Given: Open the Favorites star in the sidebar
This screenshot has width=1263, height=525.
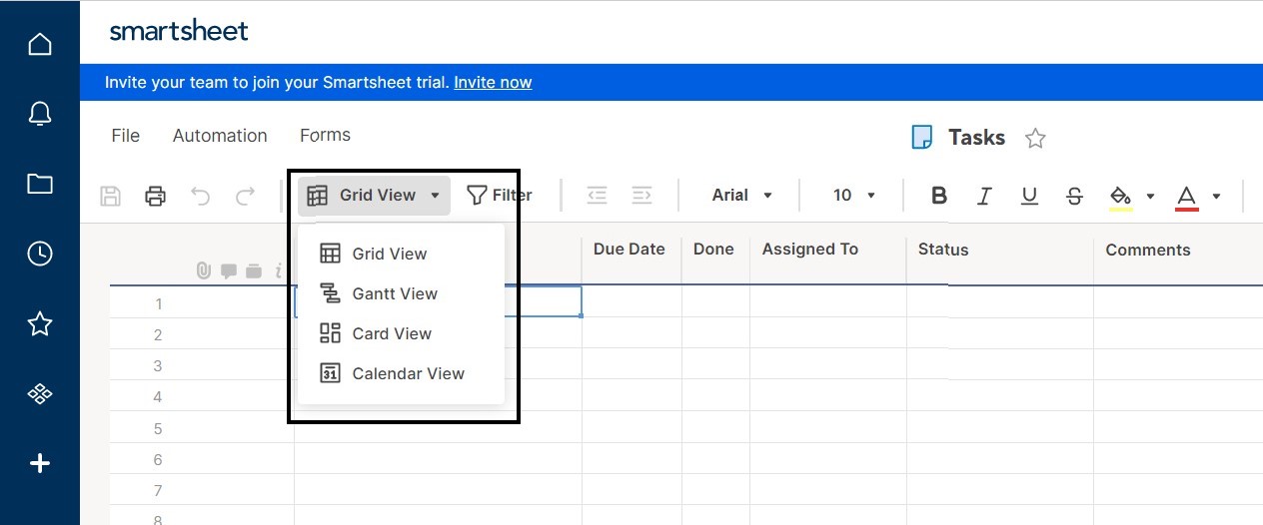Looking at the screenshot, I should (x=40, y=323).
